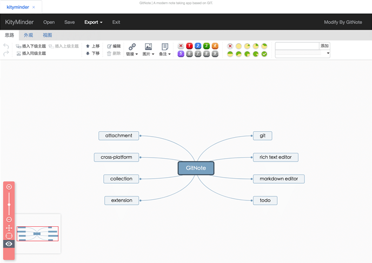Insert a child topic (插入下级主题)
The width and height of the screenshot is (372, 263).
click(x=31, y=46)
